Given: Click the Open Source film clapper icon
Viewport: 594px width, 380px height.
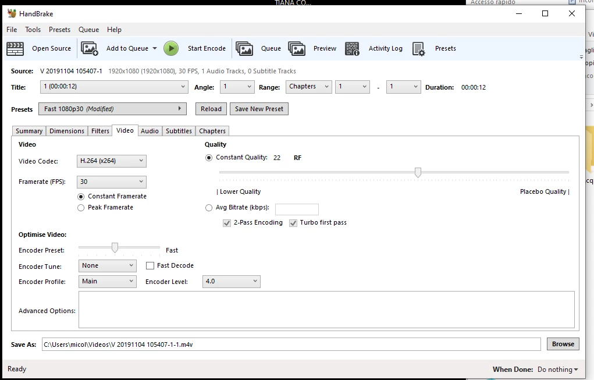Looking at the screenshot, I should tap(15, 48).
